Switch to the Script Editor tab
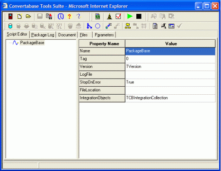 click(x=17, y=34)
